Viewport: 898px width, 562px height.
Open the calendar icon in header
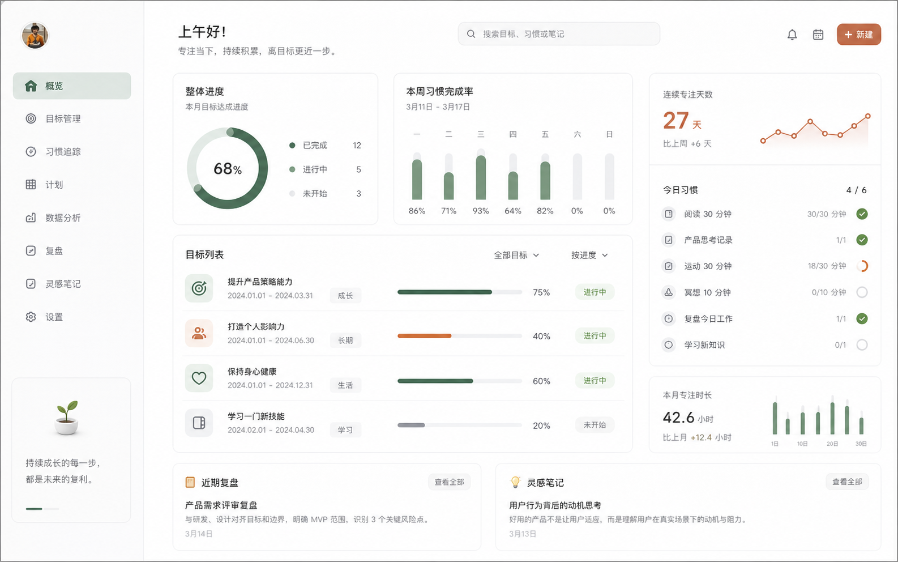(x=818, y=35)
